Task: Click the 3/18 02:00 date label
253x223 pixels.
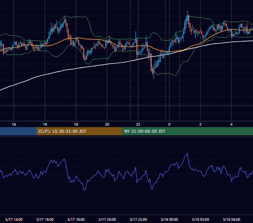Action: click(201, 219)
